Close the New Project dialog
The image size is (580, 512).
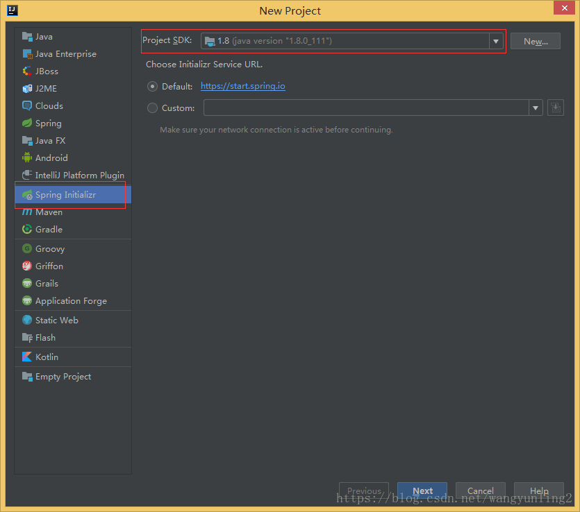564,8
